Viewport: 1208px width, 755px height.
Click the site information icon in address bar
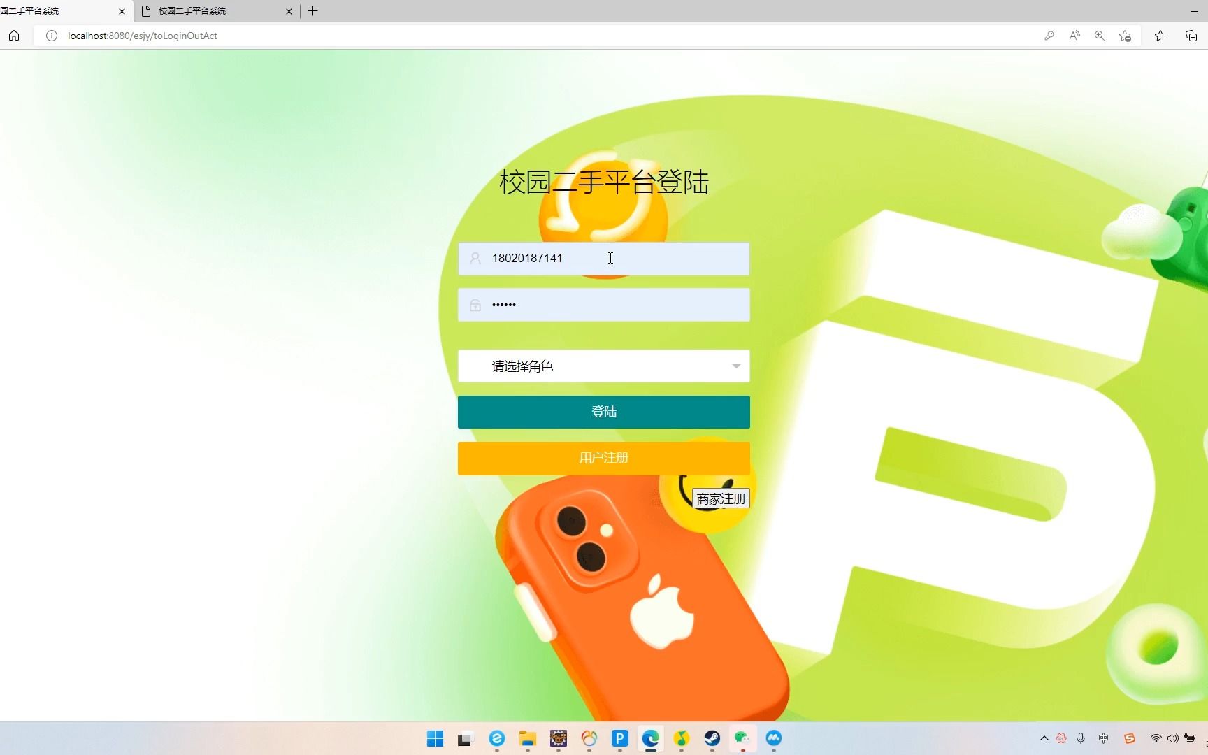(51, 36)
